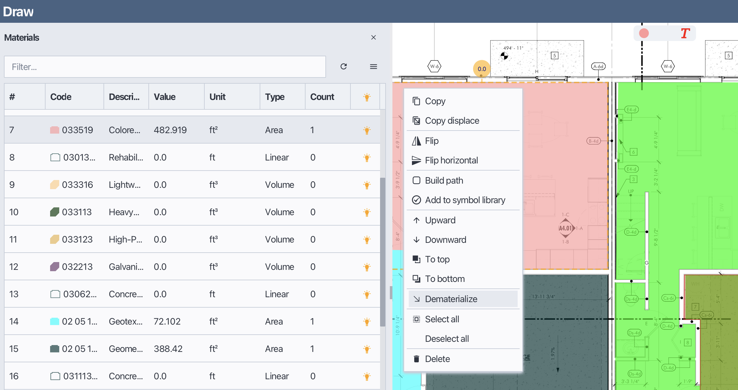Toggle the Build path checkbox
Viewport: 738px width, 390px height.
(x=416, y=181)
